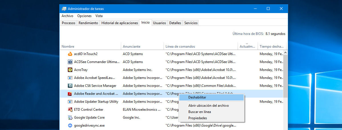The image size is (342, 130).
Task: Click the ETD Control Center icon
Action: 70,110
